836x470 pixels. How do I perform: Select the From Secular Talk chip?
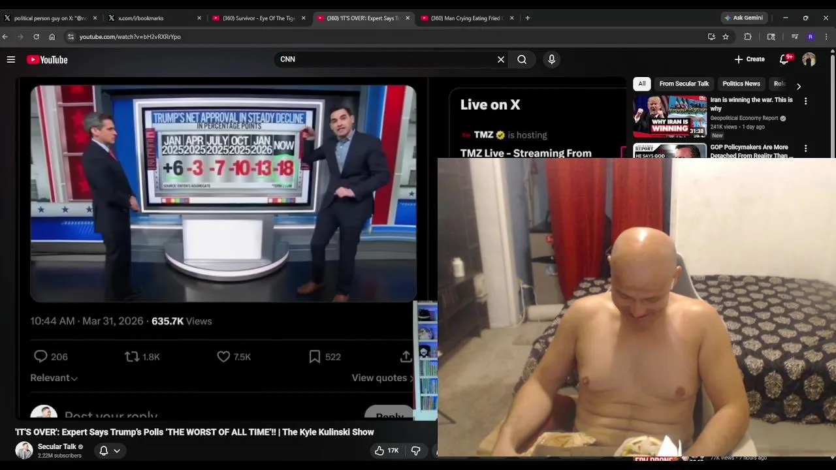(684, 84)
